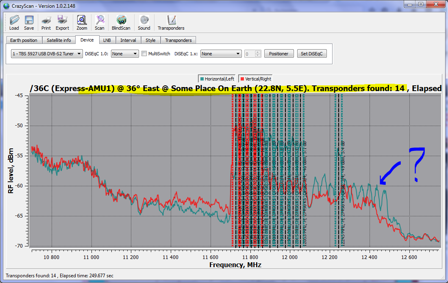Click the disabled numeric spinner field
This screenshot has width=448, height=283.
coord(250,54)
